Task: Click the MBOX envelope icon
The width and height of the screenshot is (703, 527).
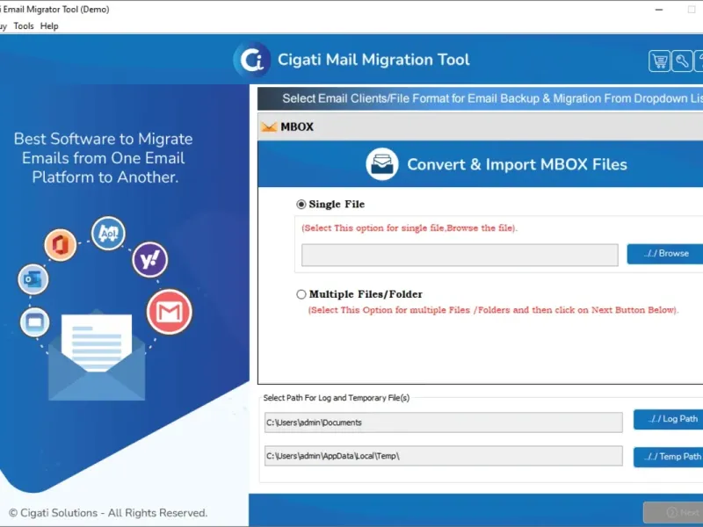Action: pos(269,127)
